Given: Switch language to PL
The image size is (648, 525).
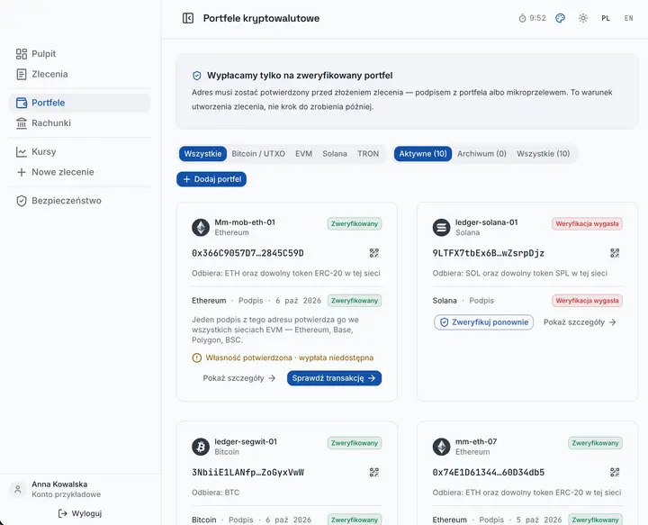Looking at the screenshot, I should point(606,18).
